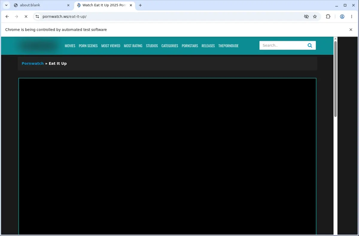Click the Pornwatch breadcrumb link
Viewport: 359px width, 236px height.
pos(33,63)
